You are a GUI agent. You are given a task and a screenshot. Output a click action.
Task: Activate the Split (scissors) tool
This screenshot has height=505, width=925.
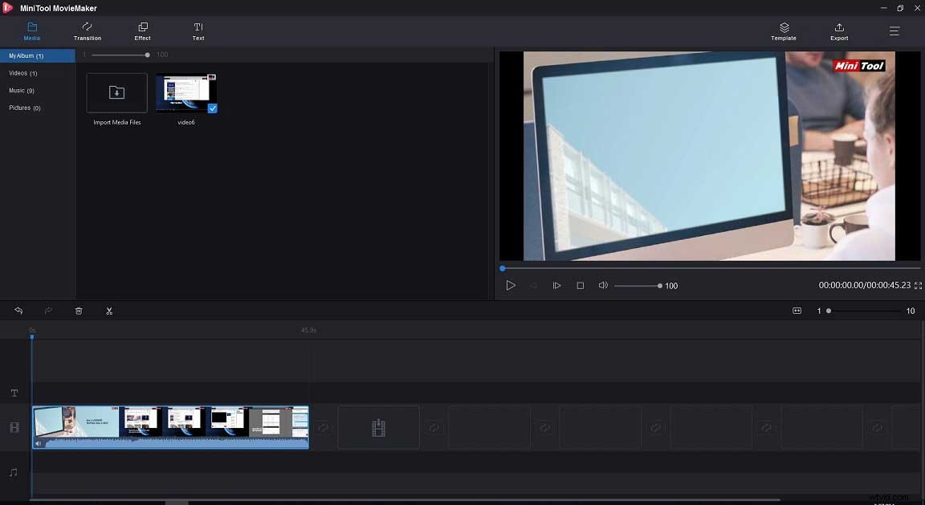[x=109, y=311]
